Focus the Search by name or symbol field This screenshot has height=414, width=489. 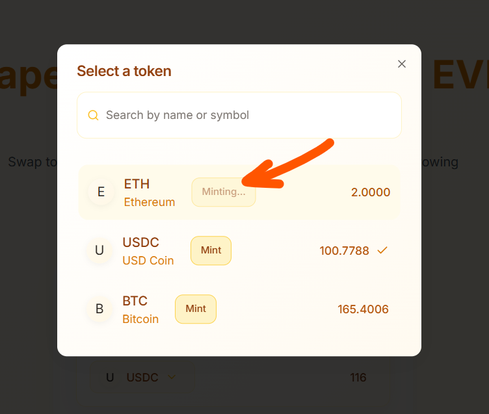coord(239,115)
